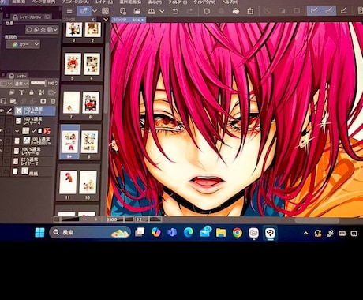Open Google Chrome from taskbar

238,233
